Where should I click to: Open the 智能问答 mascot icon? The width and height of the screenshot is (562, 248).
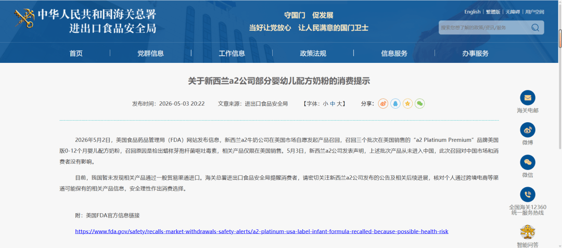point(528,232)
